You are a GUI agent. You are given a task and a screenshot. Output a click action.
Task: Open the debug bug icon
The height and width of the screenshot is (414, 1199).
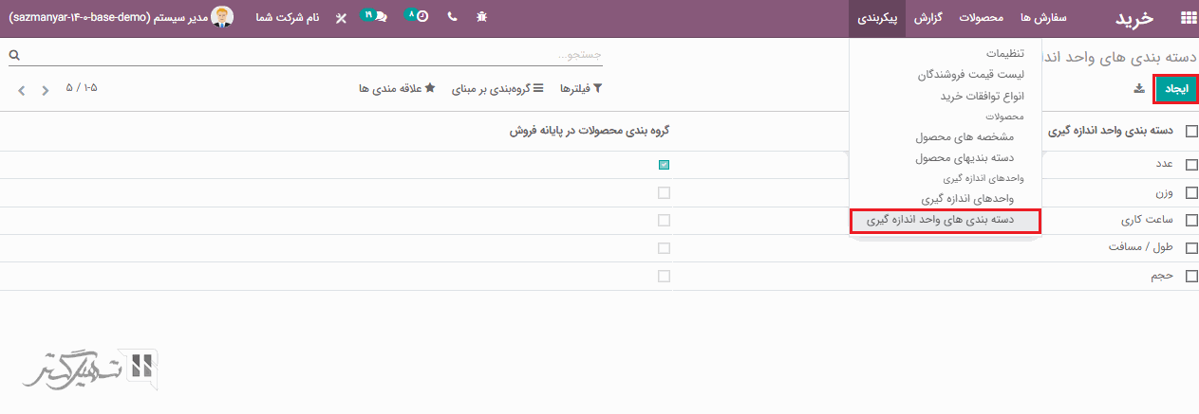coord(481,18)
